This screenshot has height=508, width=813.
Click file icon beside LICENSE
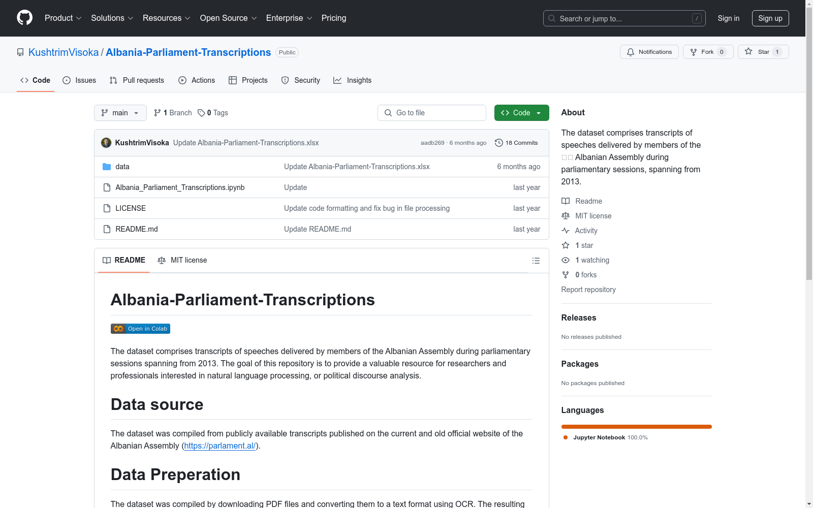click(107, 208)
